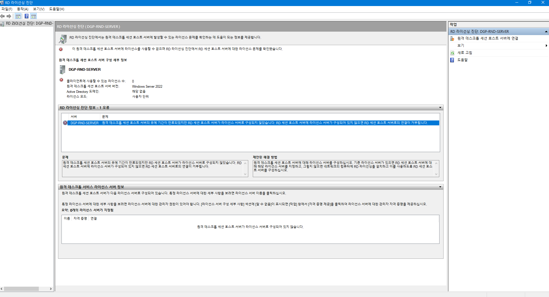The image size is (549, 297).
Task: Click the RD licensing diagnoser tree node icon
Action: [2, 24]
